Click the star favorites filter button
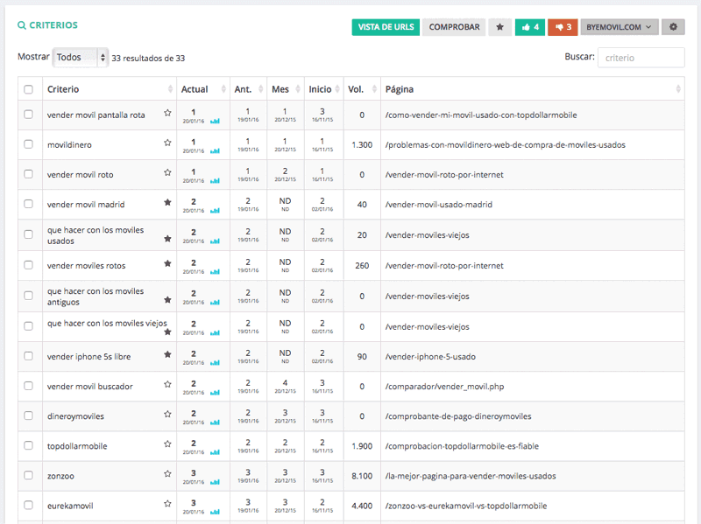Image resolution: width=701 pixels, height=524 pixels. click(500, 27)
